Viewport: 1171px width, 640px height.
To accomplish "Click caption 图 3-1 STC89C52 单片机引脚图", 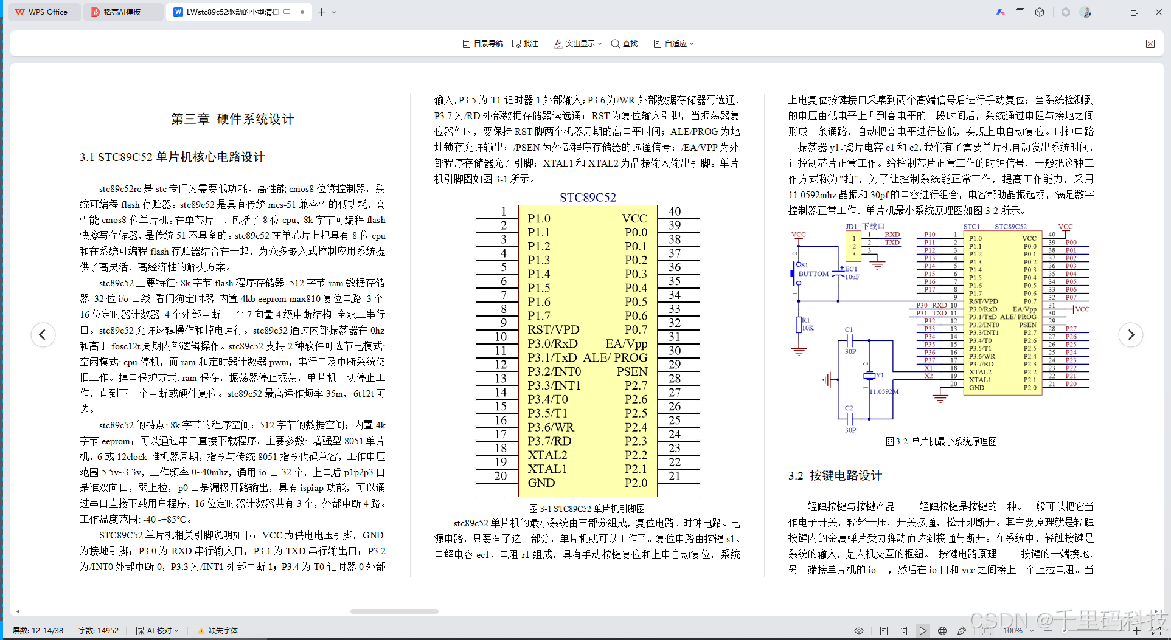I will (587, 509).
